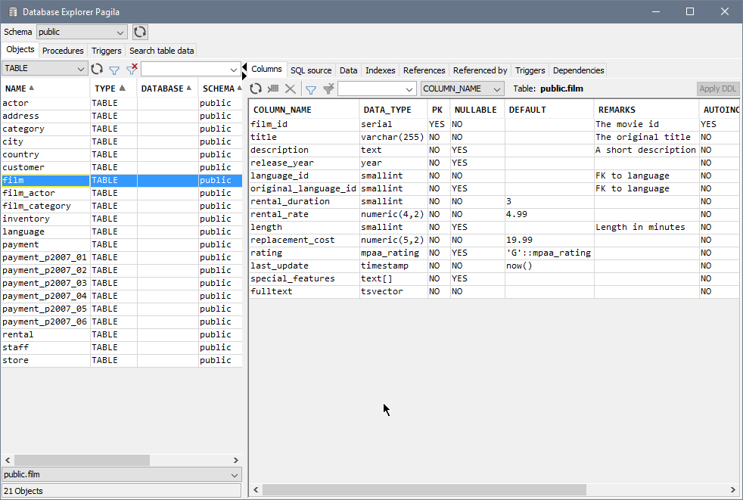Select the Objects tab
Screen dimensions: 743x500
[x=20, y=49]
